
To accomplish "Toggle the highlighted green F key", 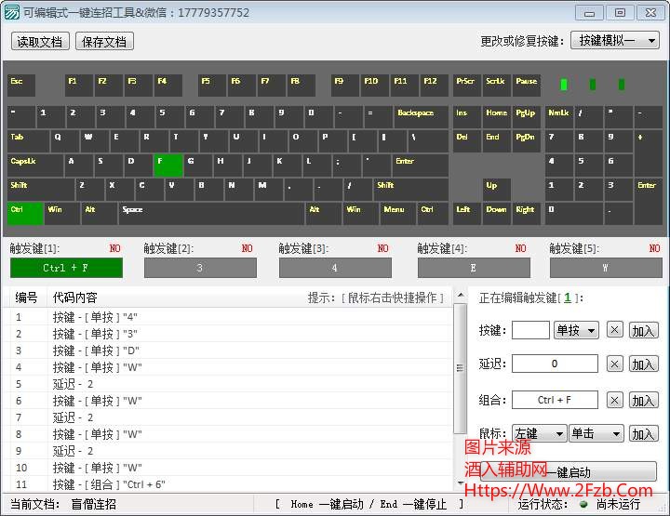I will tap(169, 165).
